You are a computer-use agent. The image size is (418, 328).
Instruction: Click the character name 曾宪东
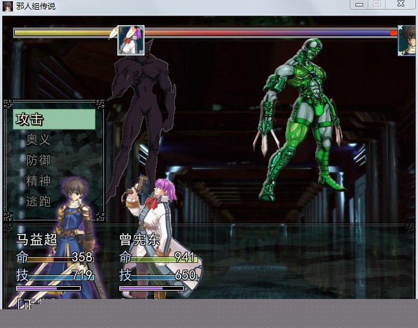(140, 239)
